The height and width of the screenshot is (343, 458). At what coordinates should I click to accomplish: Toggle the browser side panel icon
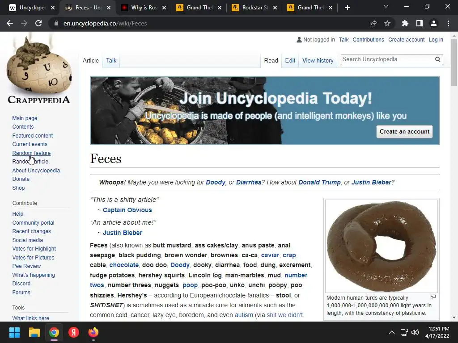(x=420, y=23)
